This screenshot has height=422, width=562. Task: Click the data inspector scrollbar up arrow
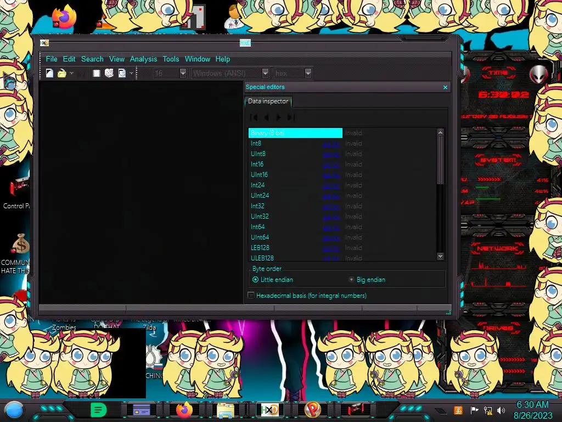440,132
